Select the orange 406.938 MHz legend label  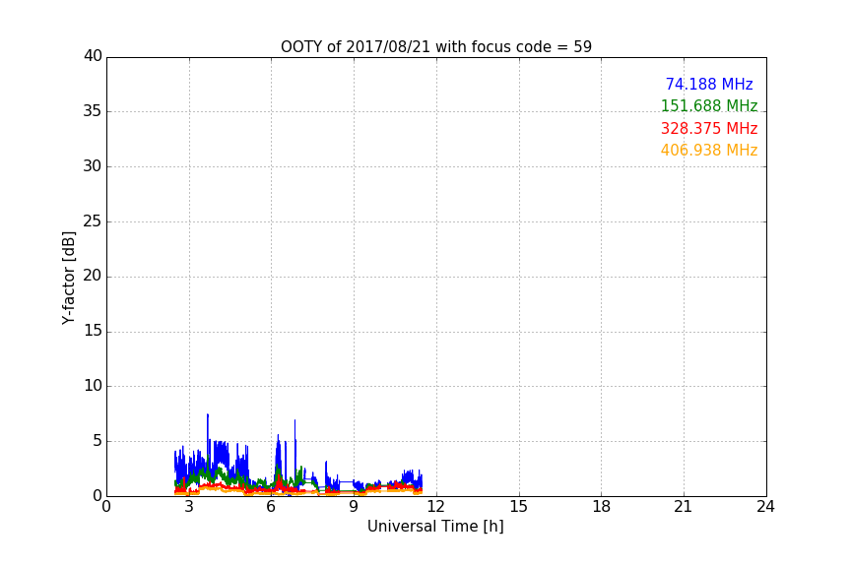(x=709, y=151)
